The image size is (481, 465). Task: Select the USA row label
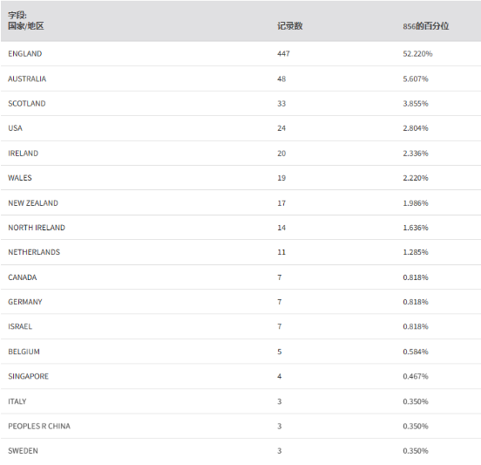pos(15,128)
